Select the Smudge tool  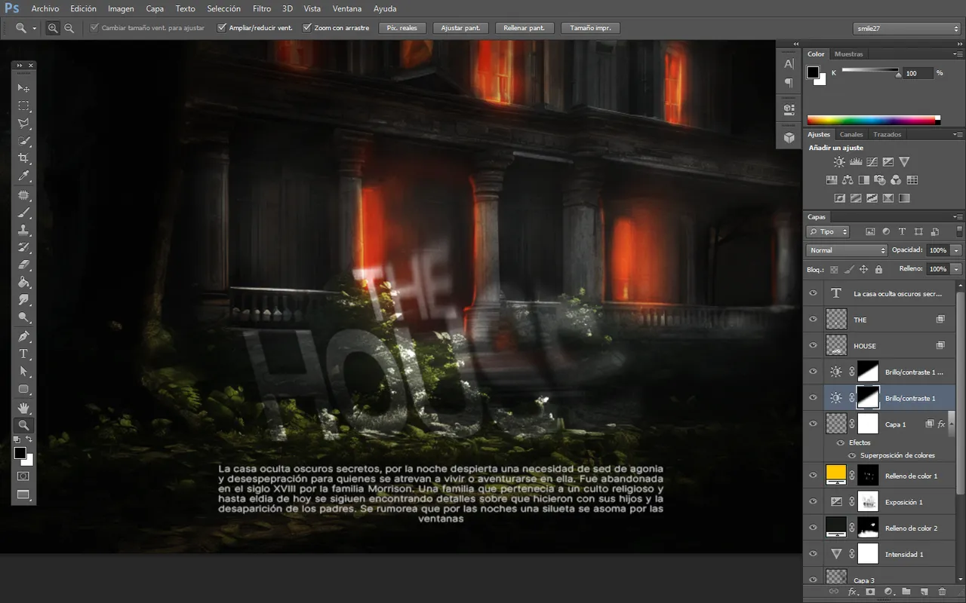tap(23, 300)
